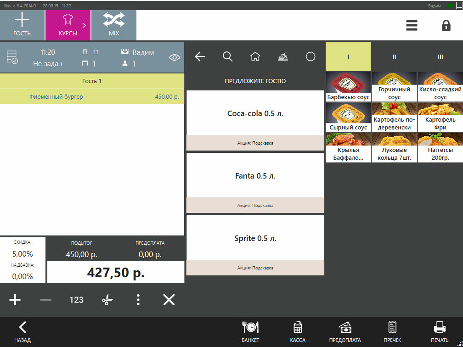Select the Барбекю соус thumbnail
Screen dimensions: 463x347
348,86
